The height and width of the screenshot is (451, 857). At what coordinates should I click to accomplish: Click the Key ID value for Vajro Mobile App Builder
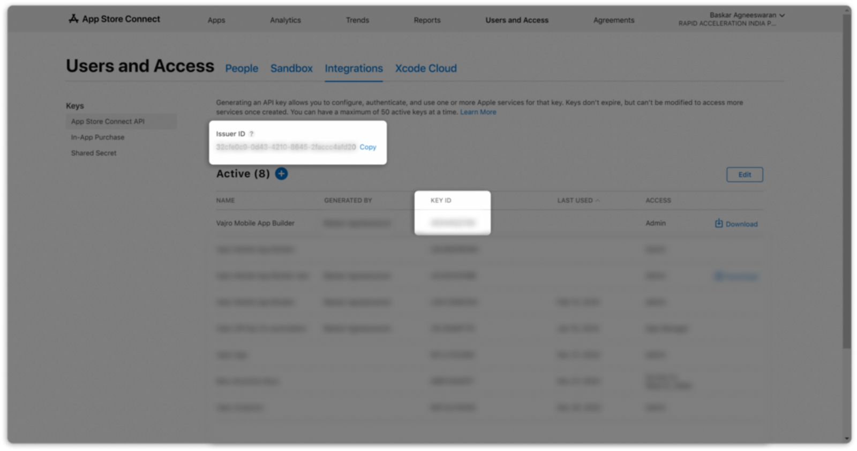click(453, 223)
